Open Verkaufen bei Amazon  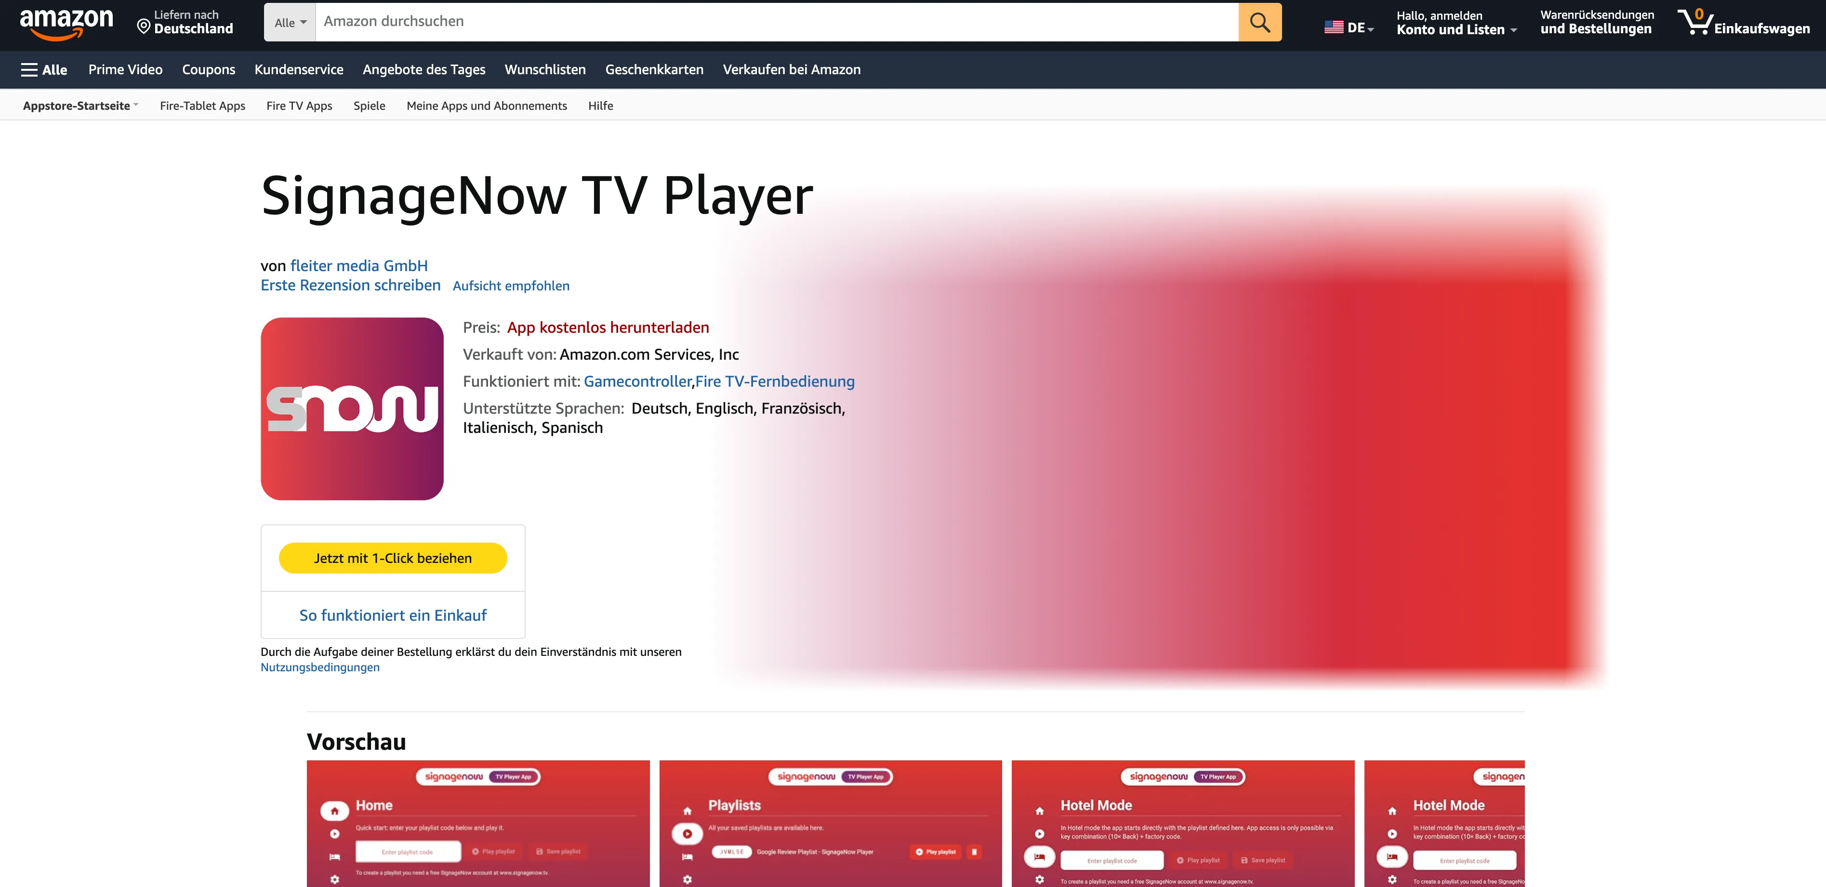pos(792,69)
